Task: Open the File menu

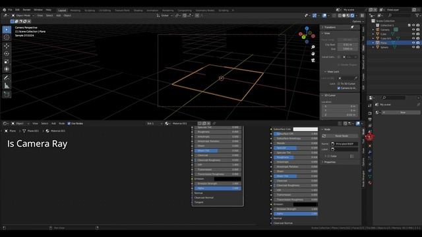Action: click(10, 10)
